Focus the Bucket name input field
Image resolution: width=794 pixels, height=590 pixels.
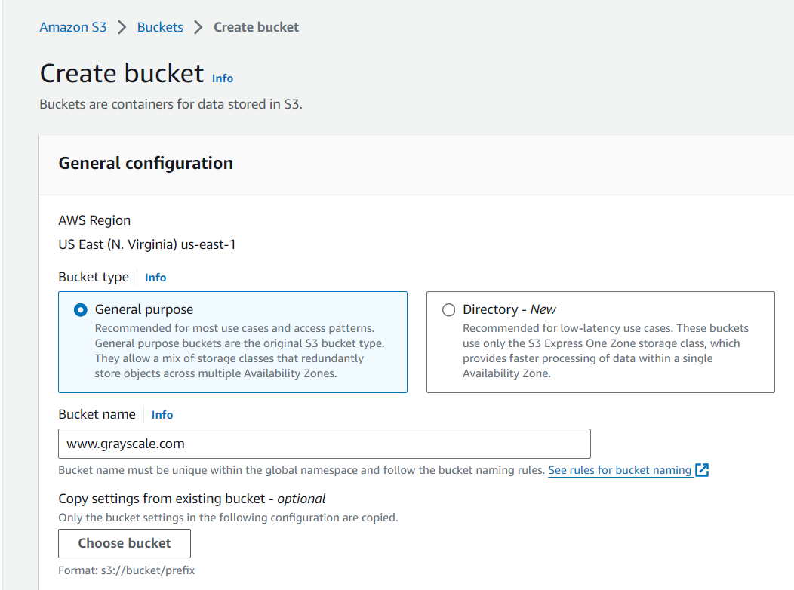[325, 444]
